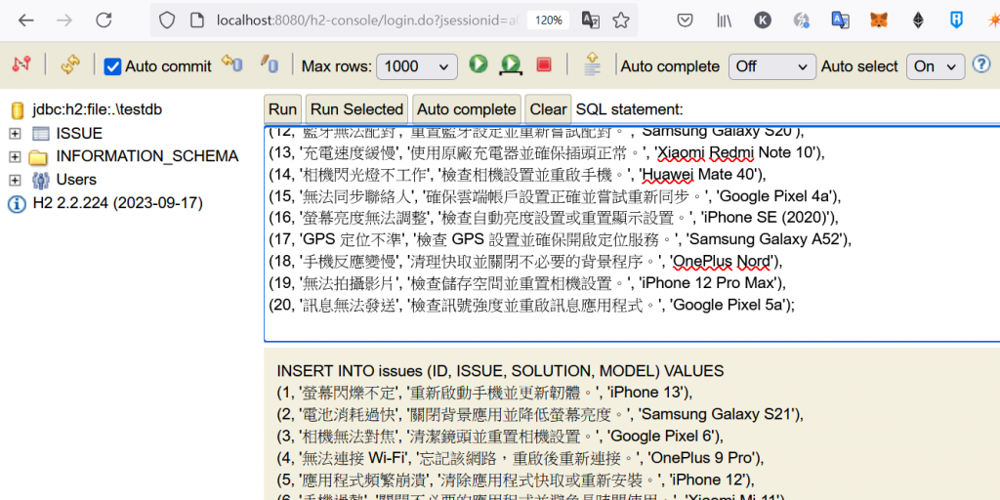The width and height of the screenshot is (1000, 500).
Task: Click the INFORMATION_SCHEMA folder icon
Action: click(39, 157)
